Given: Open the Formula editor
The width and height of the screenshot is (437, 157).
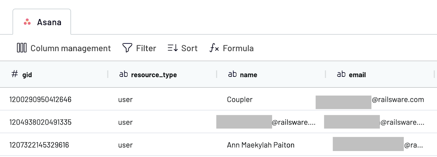Looking at the screenshot, I should tap(238, 48).
